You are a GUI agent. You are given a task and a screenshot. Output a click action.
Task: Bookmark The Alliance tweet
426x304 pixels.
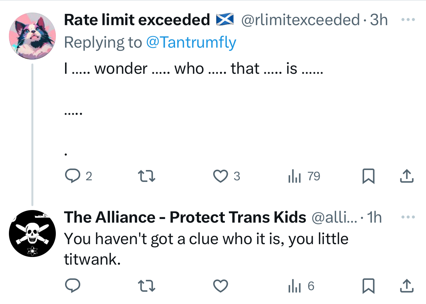coord(368,286)
